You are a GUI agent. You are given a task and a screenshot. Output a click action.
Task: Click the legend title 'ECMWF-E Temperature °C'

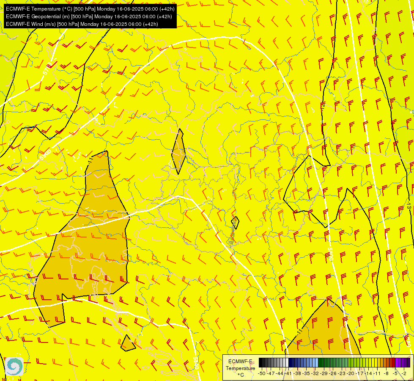click(240, 368)
